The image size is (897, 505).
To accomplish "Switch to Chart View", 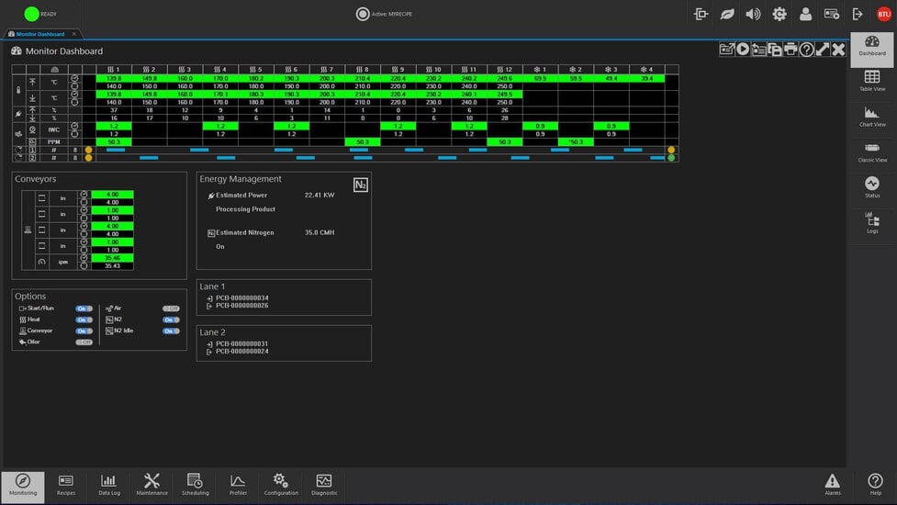I will coord(871,117).
